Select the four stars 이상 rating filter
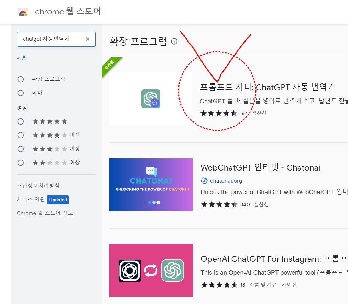Screen dimensions: 348x304 click(x=21, y=135)
